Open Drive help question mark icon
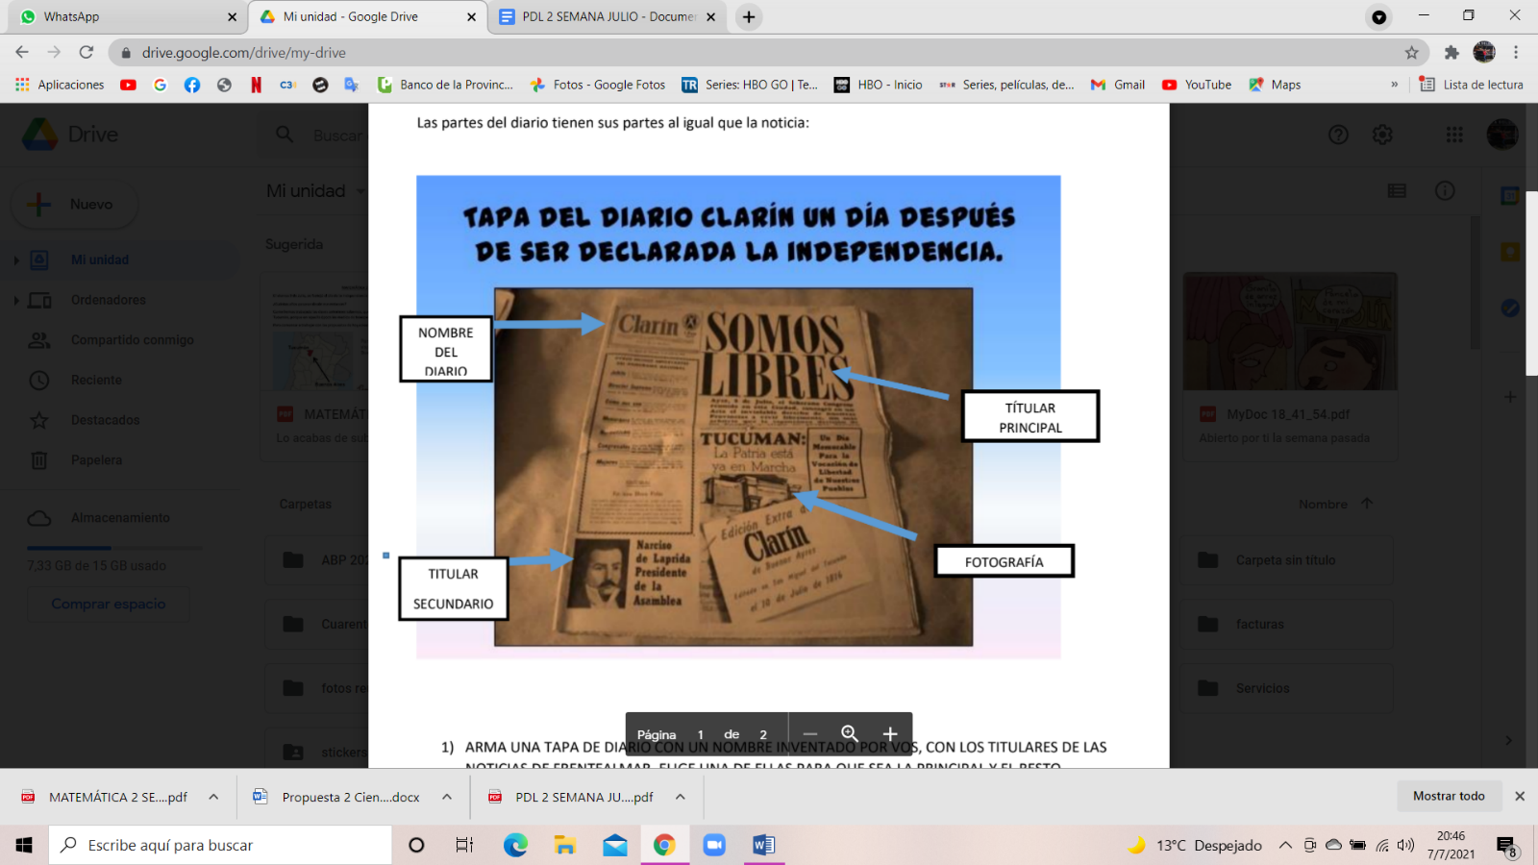1538x865 pixels. [1338, 135]
